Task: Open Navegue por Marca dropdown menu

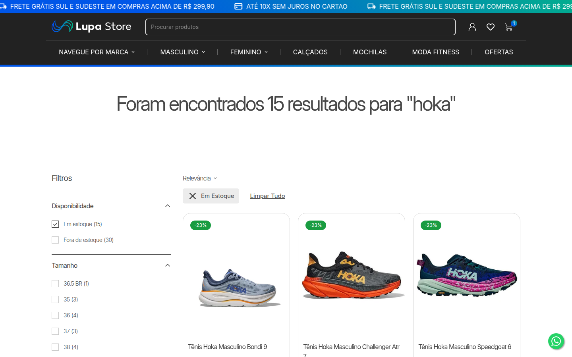Action: coord(97,52)
